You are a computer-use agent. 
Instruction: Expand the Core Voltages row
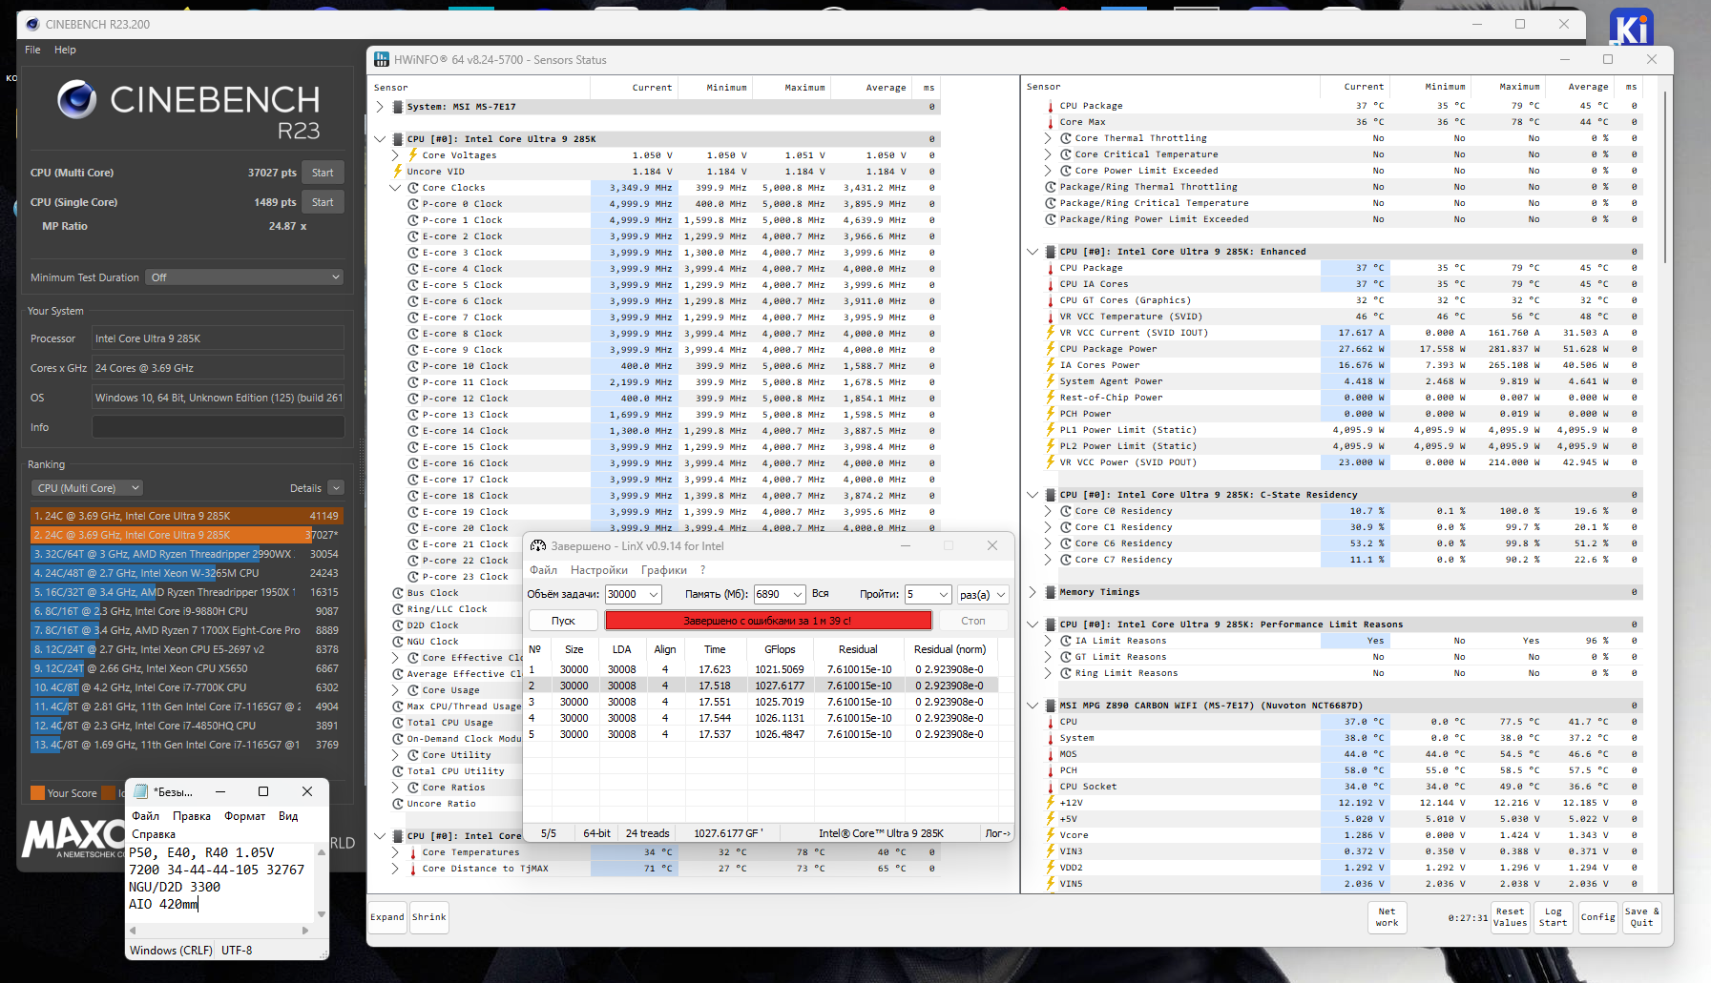coord(395,154)
